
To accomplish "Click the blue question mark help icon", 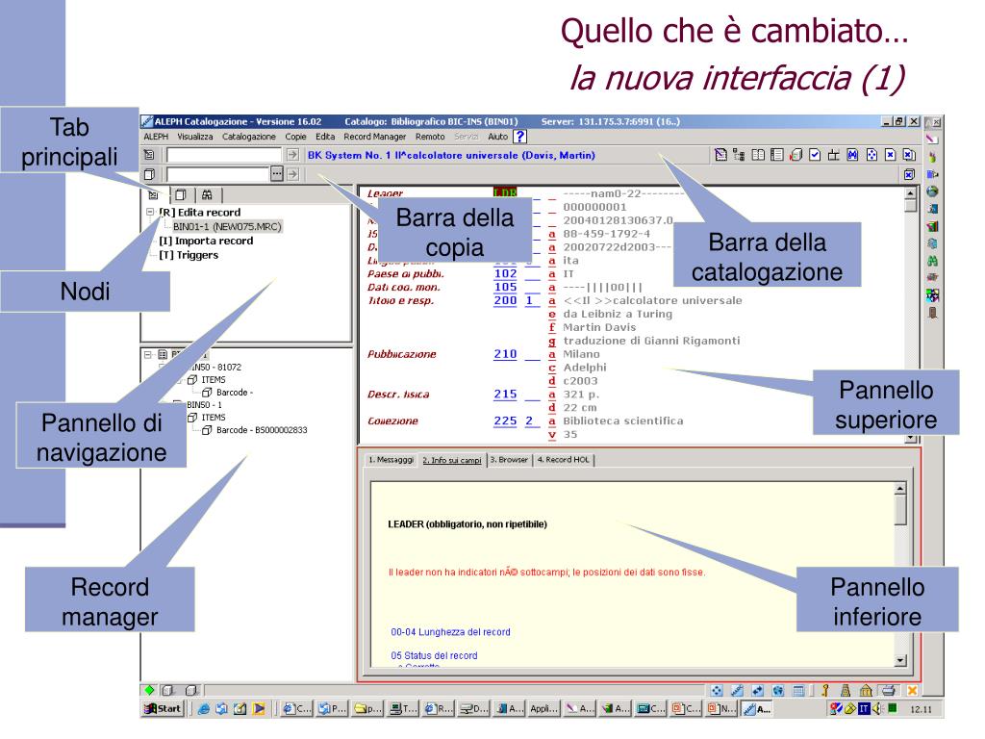I will [x=519, y=137].
